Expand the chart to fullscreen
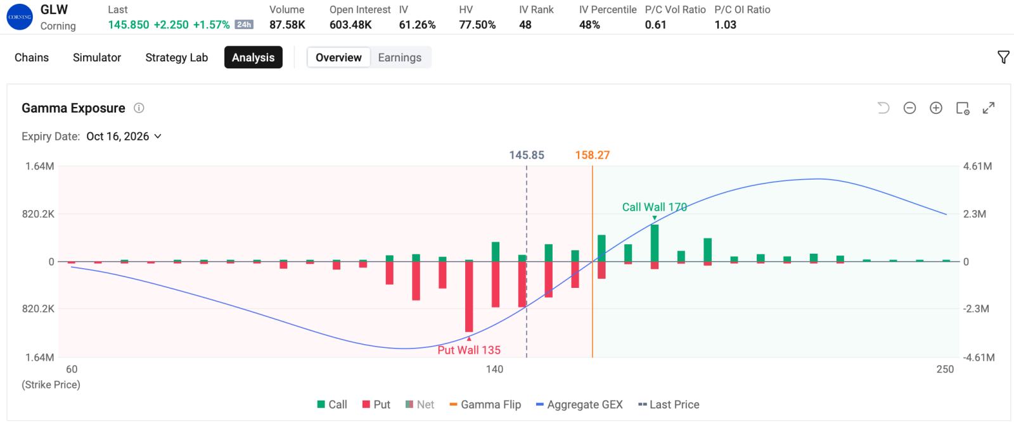Image resolution: width=1014 pixels, height=422 pixels. click(989, 108)
